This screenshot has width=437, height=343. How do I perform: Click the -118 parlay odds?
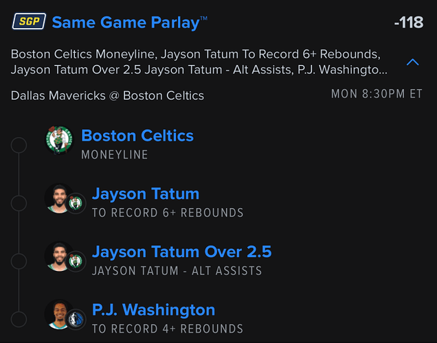click(408, 23)
